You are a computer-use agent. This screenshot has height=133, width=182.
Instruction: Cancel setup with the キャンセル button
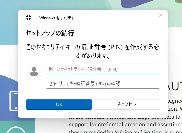click(127, 104)
